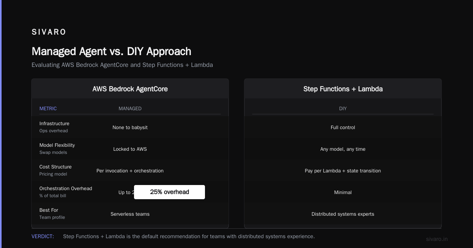Click the MANAGED column header
The width and height of the screenshot is (473, 248).
pos(130,109)
